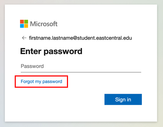
Task: Click the red square of Microsoft logo
Action: coord(22,22)
